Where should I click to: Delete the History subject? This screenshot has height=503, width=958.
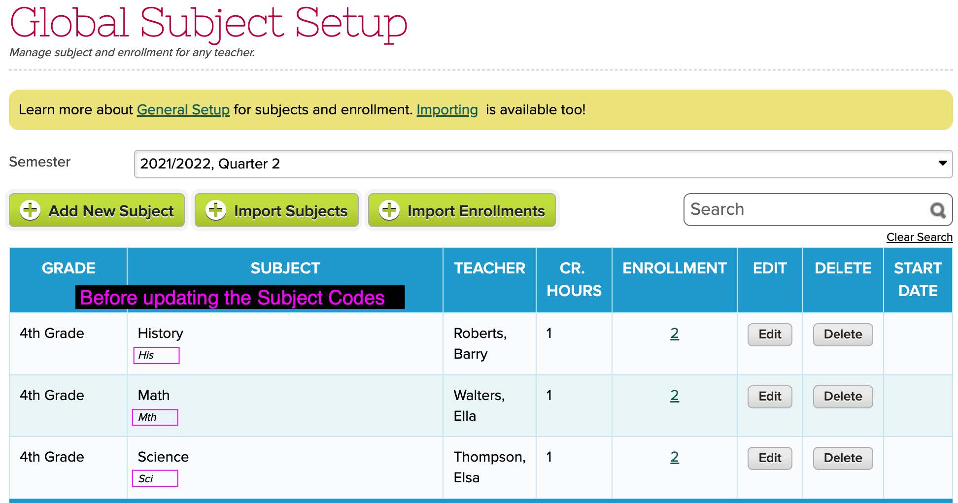[843, 335]
